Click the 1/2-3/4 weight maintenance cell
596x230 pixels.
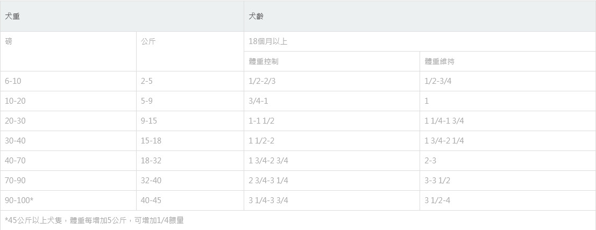click(438, 81)
